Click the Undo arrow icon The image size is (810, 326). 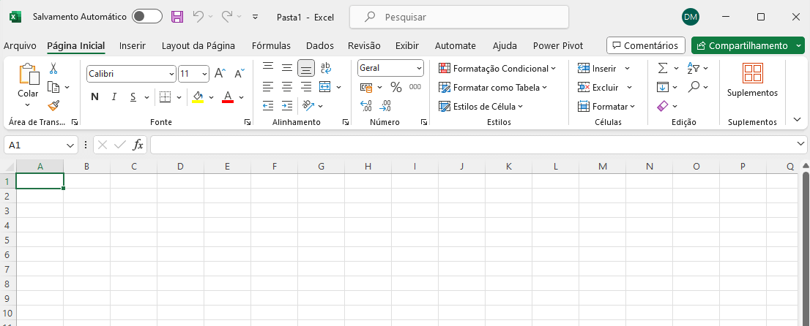pyautogui.click(x=198, y=17)
